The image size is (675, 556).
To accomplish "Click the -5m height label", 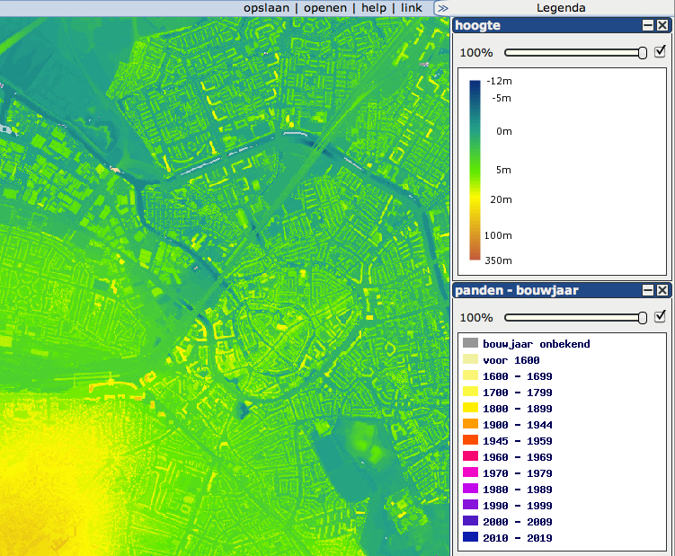I will pyautogui.click(x=502, y=98).
